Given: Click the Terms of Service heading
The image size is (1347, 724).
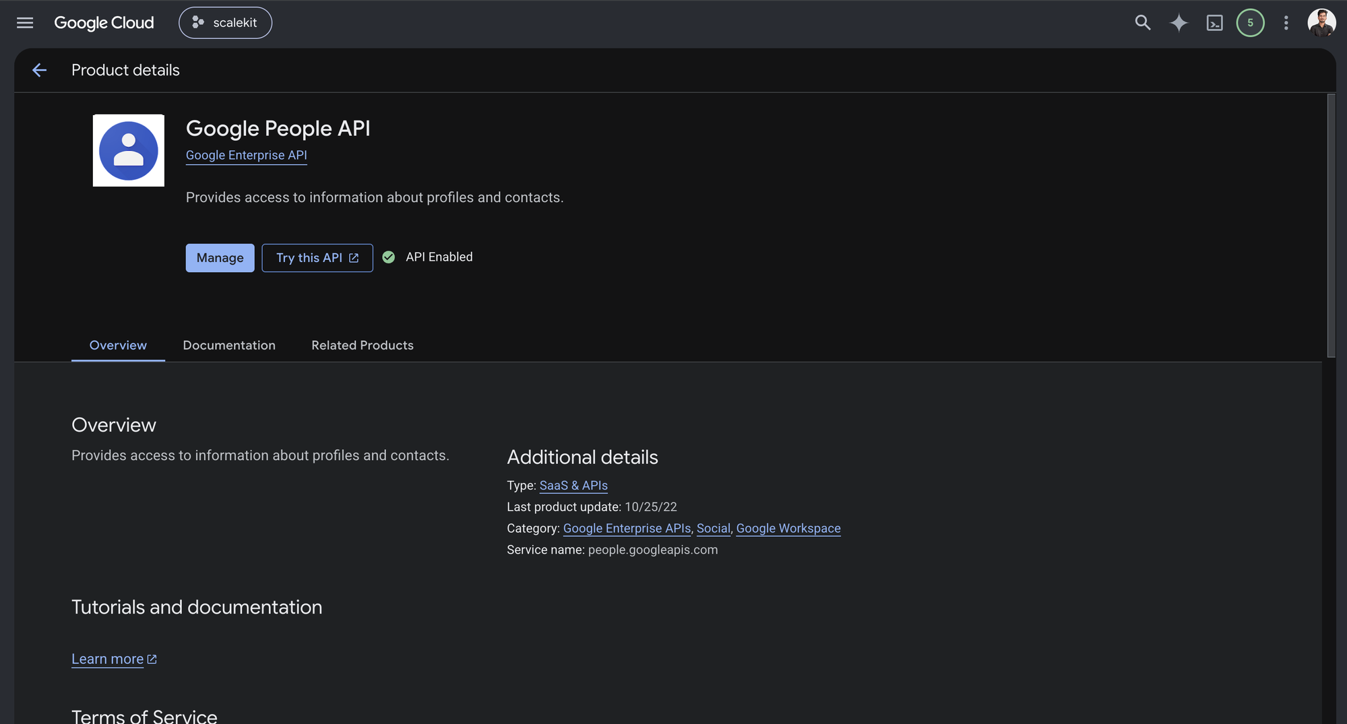Looking at the screenshot, I should [144, 716].
